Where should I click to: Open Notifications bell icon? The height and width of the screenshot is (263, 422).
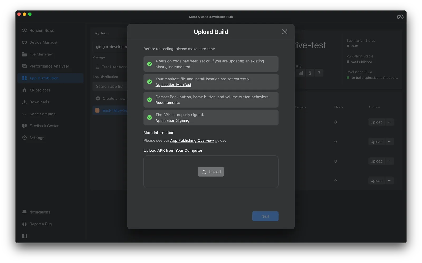[25, 212]
